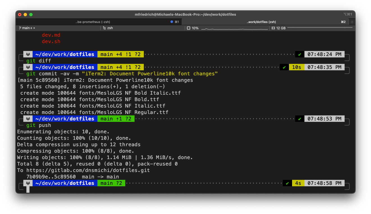Click the CPU usage icon showing 10%
371x214 pixels.
[x=188, y=28]
